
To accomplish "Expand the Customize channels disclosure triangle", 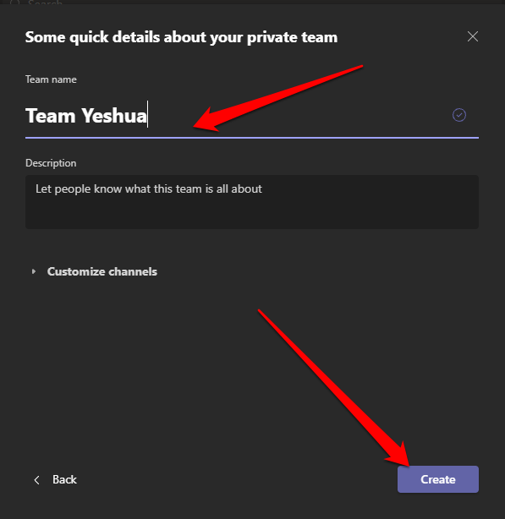I will coord(34,271).
